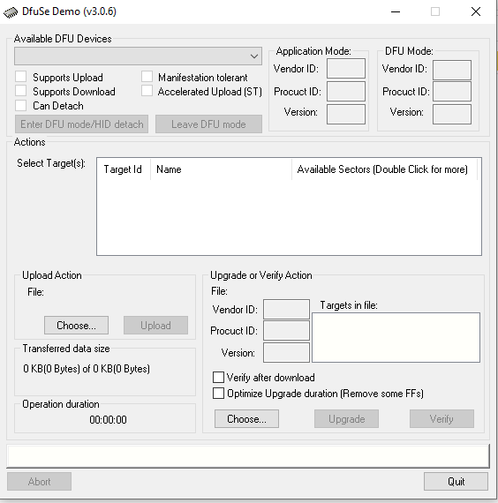
Task: Click Enter DFU mode/HID detach button
Action: 81,124
